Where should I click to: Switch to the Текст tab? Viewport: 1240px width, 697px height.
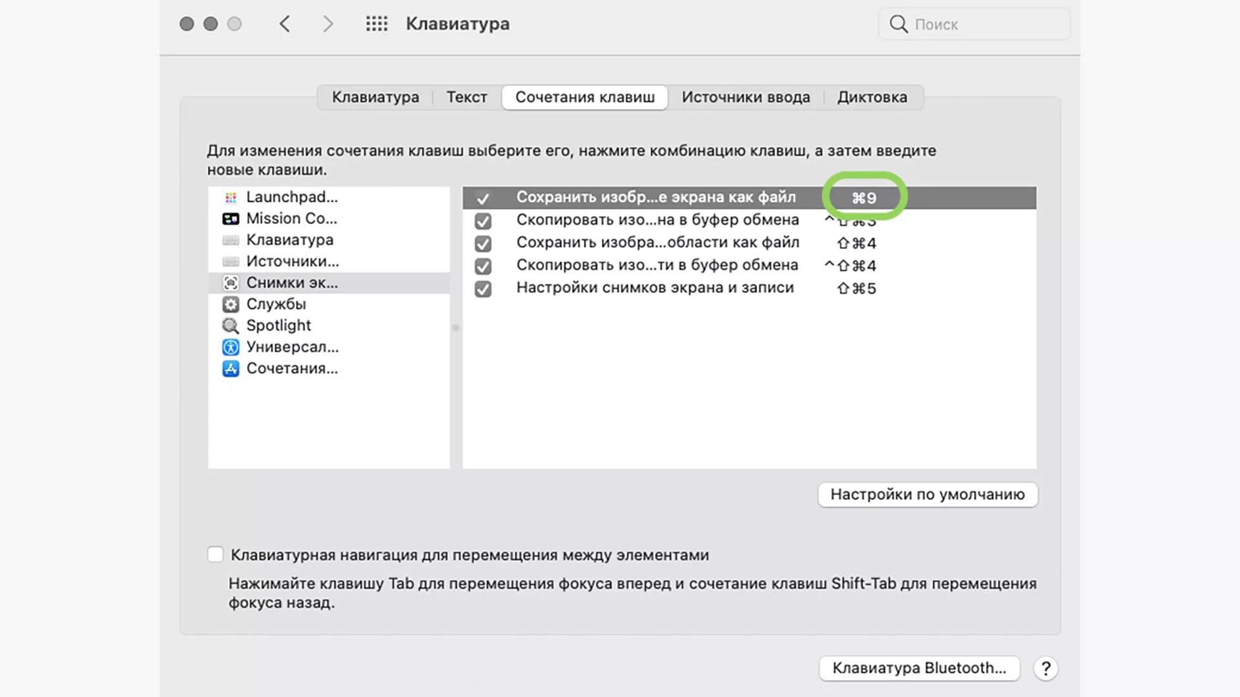pyautogui.click(x=466, y=97)
